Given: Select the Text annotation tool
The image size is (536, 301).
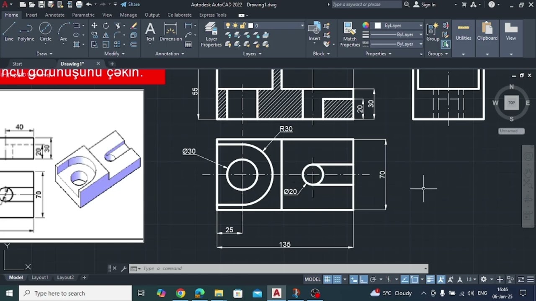Looking at the screenshot, I should coord(150,32).
